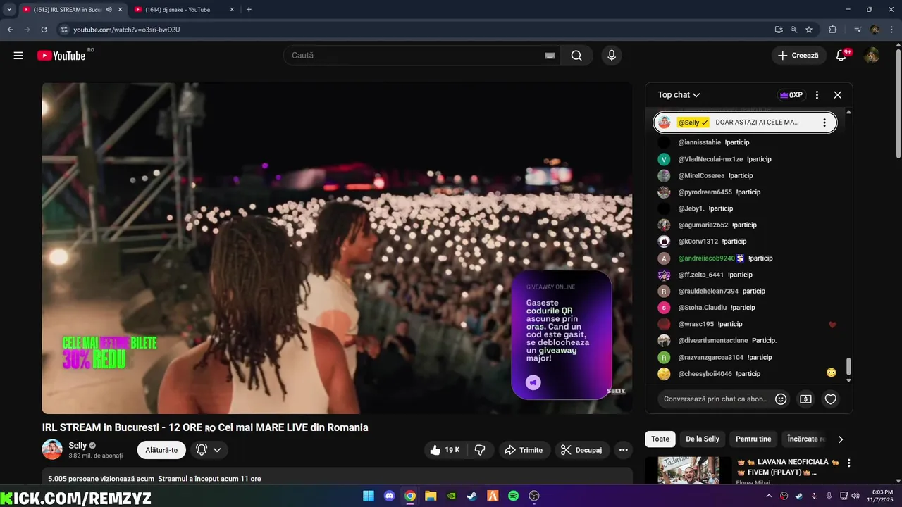902x507 pixels.
Task: Click the Creează button
Action: coord(798,56)
